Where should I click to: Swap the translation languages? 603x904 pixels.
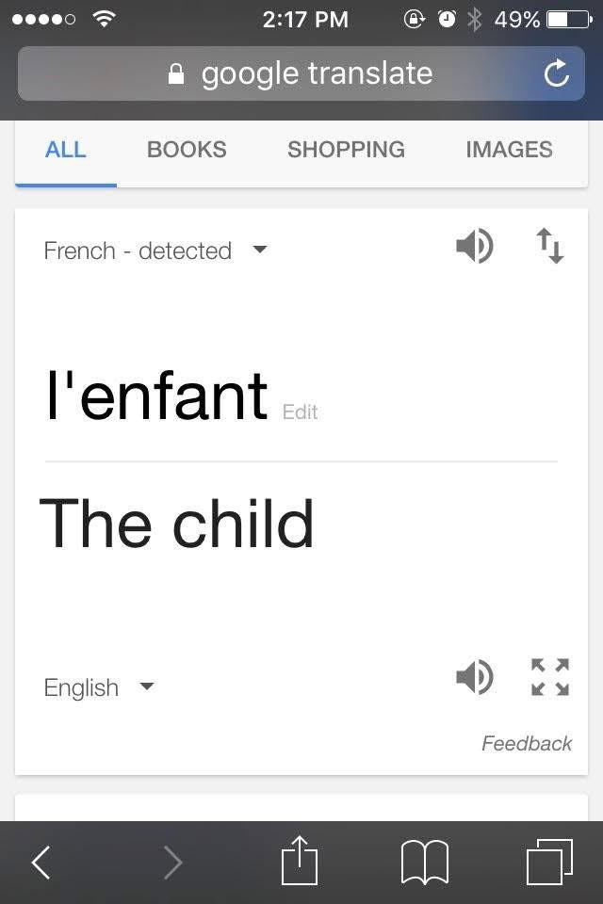pyautogui.click(x=550, y=247)
